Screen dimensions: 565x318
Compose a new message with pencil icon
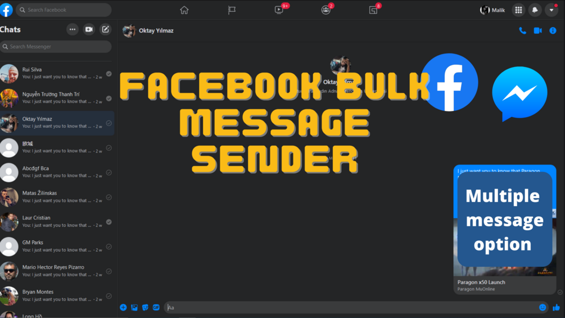(x=106, y=30)
